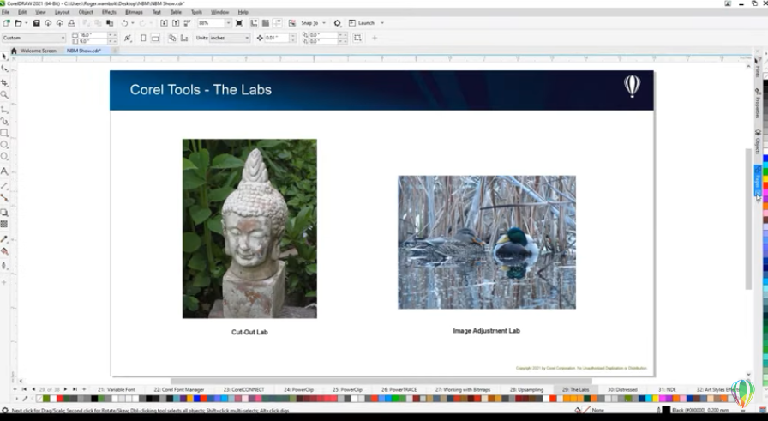Select the Artistic Media tool

pos(4,121)
